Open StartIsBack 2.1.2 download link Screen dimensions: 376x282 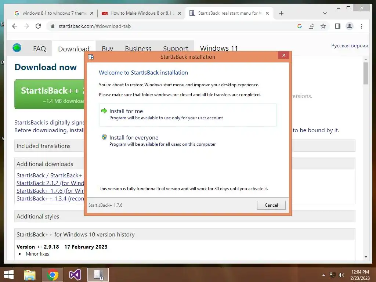[50, 183]
